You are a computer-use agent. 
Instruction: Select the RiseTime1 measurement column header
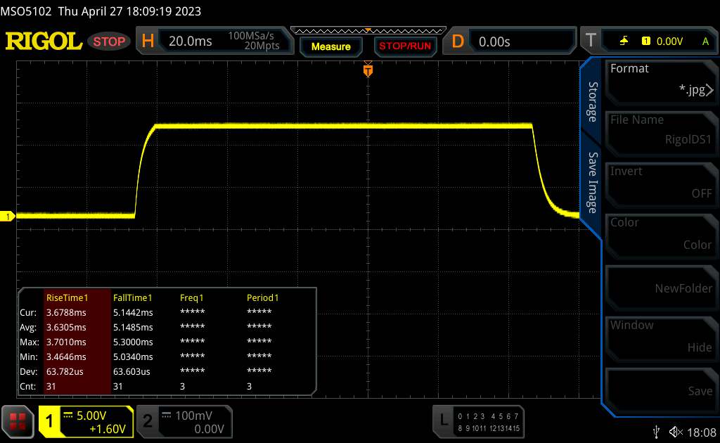click(x=67, y=297)
